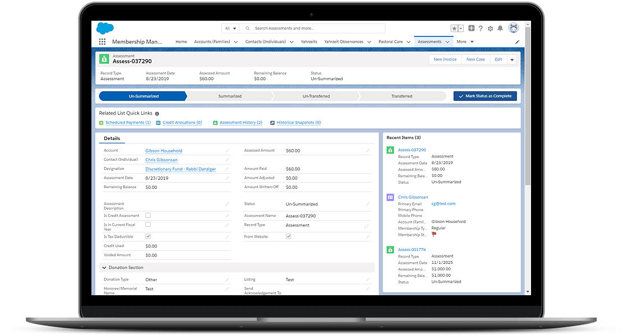This screenshot has height=335, width=623.
Task: Click the info icon beside Related List Quick Links
Action: coord(157,114)
